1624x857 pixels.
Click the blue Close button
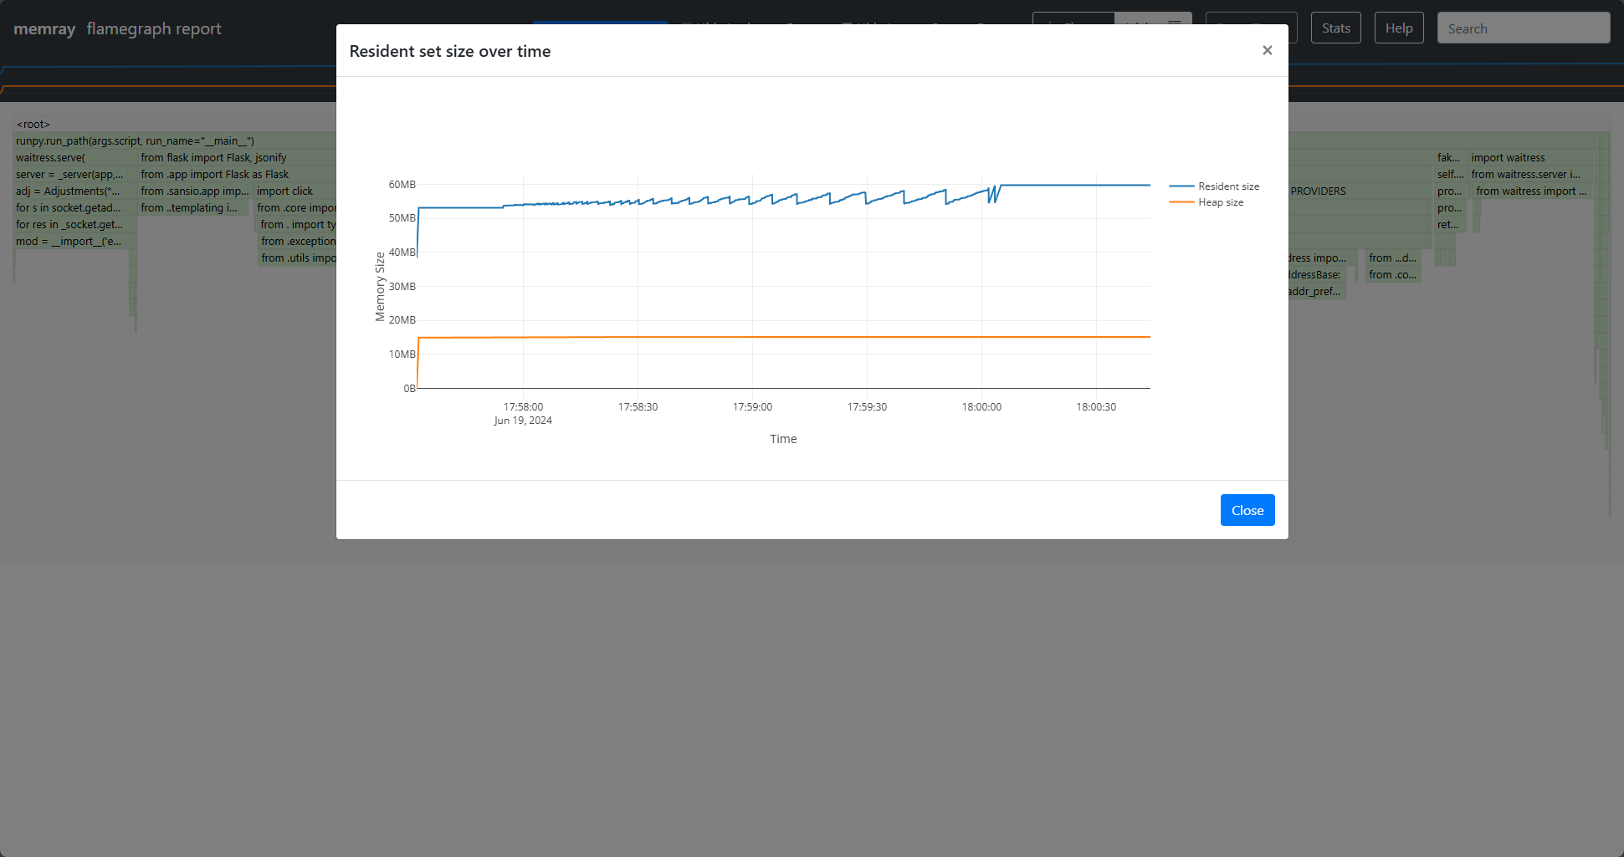[x=1247, y=510]
